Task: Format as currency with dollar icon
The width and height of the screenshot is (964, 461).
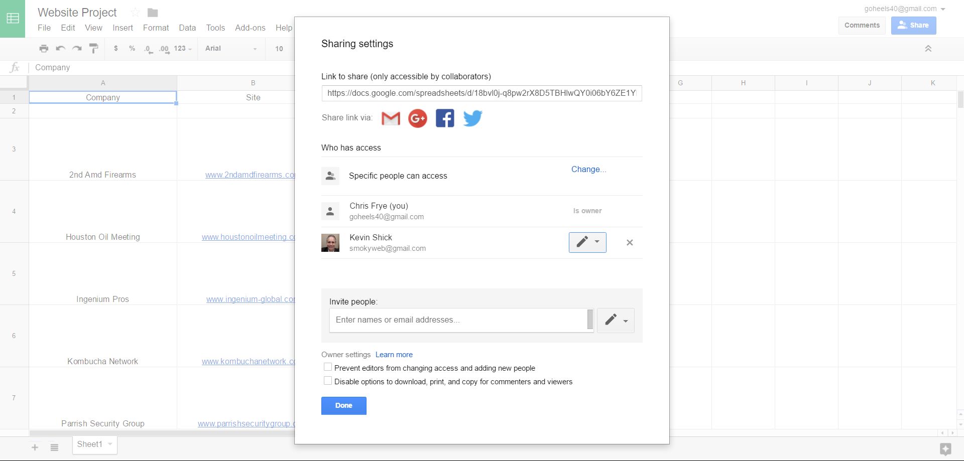Action: (116, 49)
